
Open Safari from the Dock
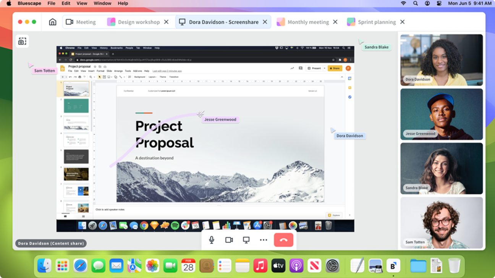coord(80,265)
